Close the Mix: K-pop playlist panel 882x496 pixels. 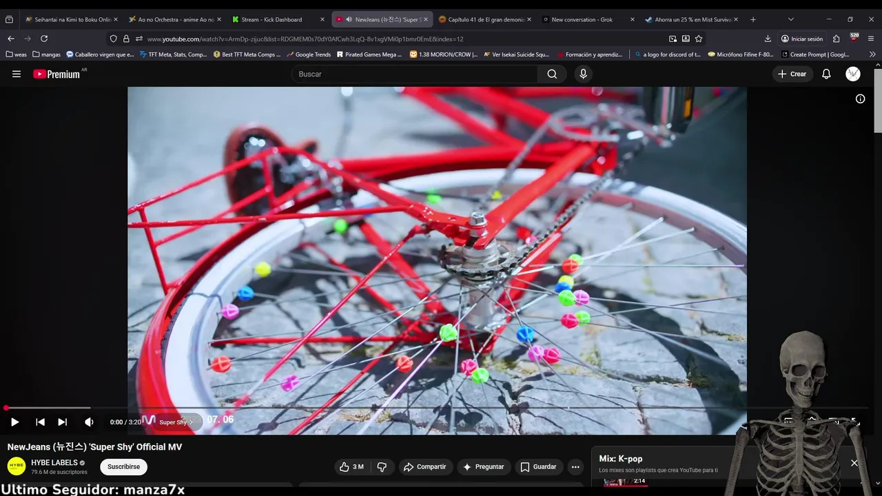(854, 463)
